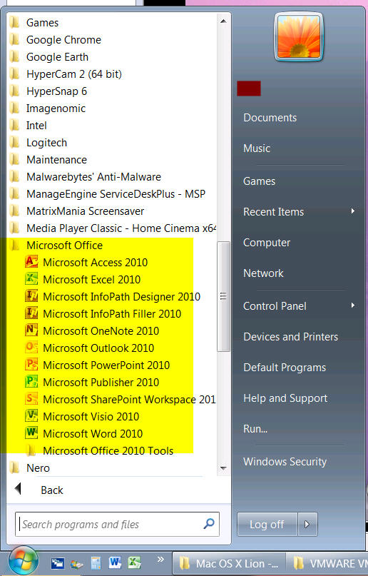Open Word from the taskbar quick launch
368x576 pixels.
click(115, 562)
